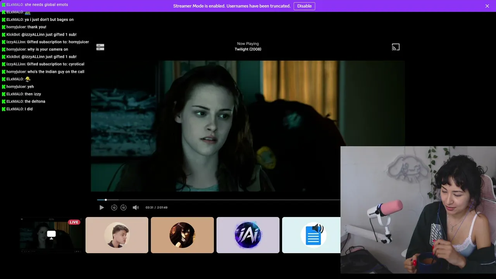Mute the video player volume
The height and width of the screenshot is (279, 496).
pos(136,208)
